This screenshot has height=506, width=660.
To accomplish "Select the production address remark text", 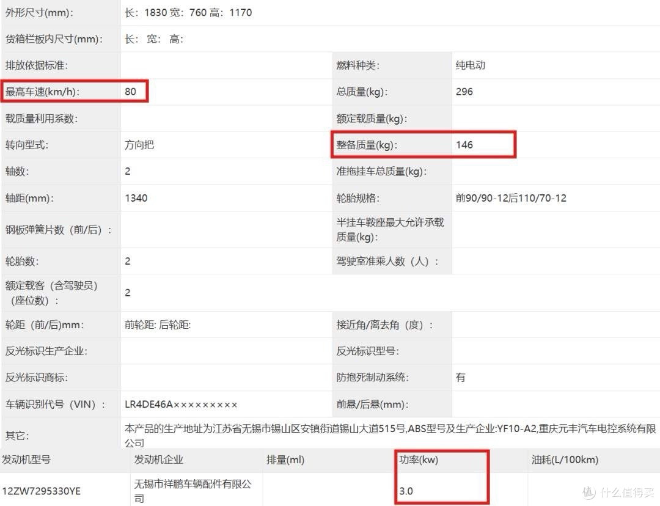I will (390, 436).
